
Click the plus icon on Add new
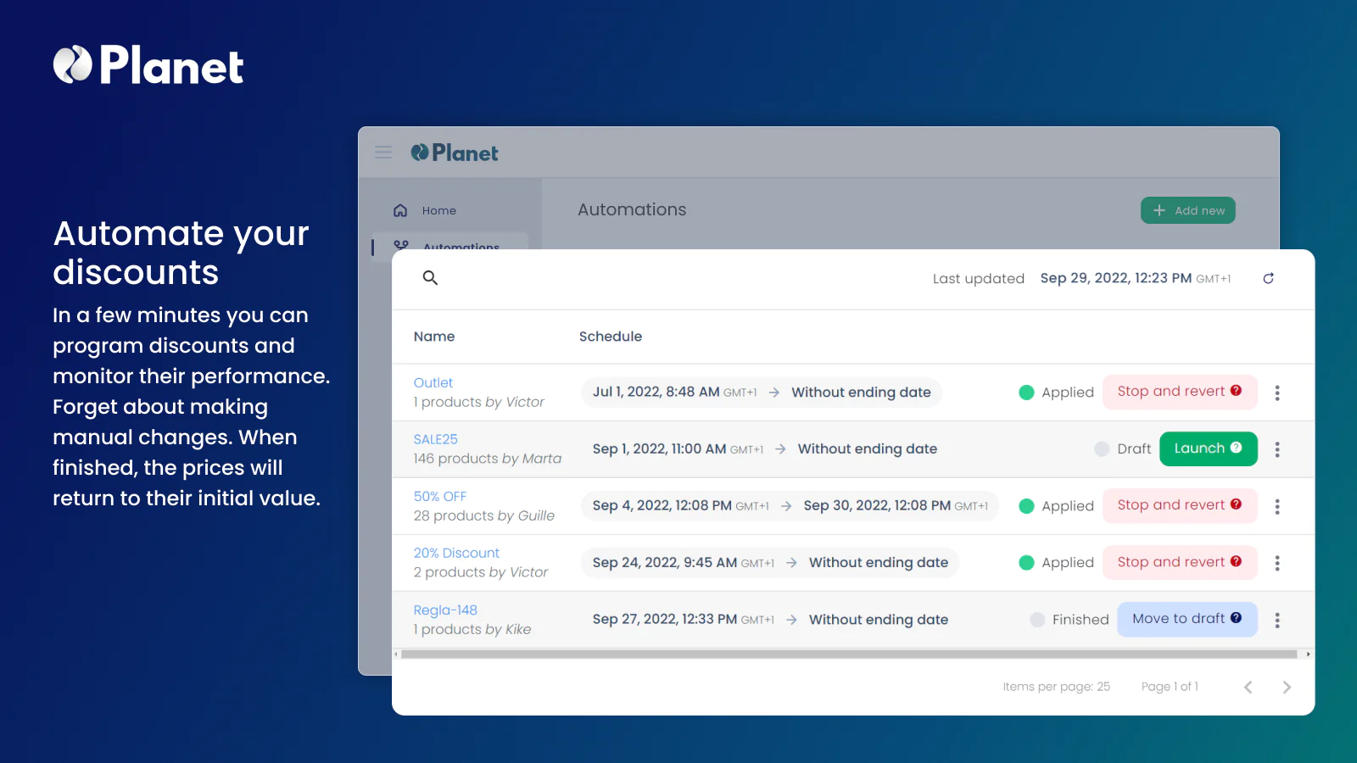click(1159, 209)
